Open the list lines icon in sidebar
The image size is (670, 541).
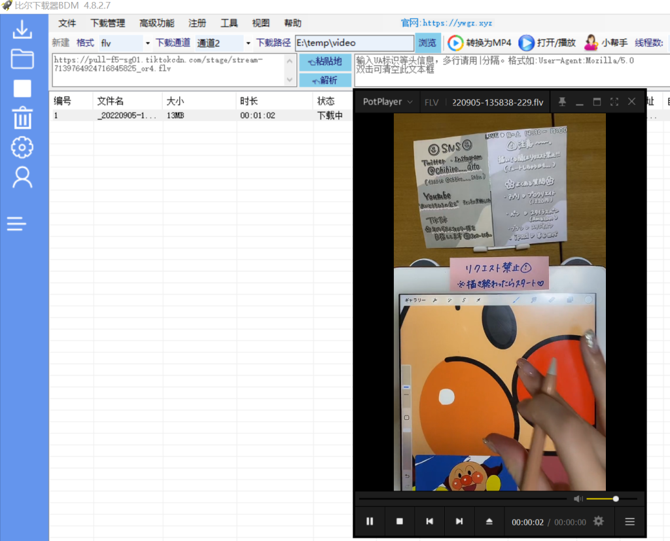point(16,224)
